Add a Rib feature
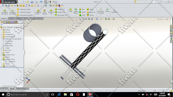Screen dimensions: 173x97 click(x=82, y=9)
